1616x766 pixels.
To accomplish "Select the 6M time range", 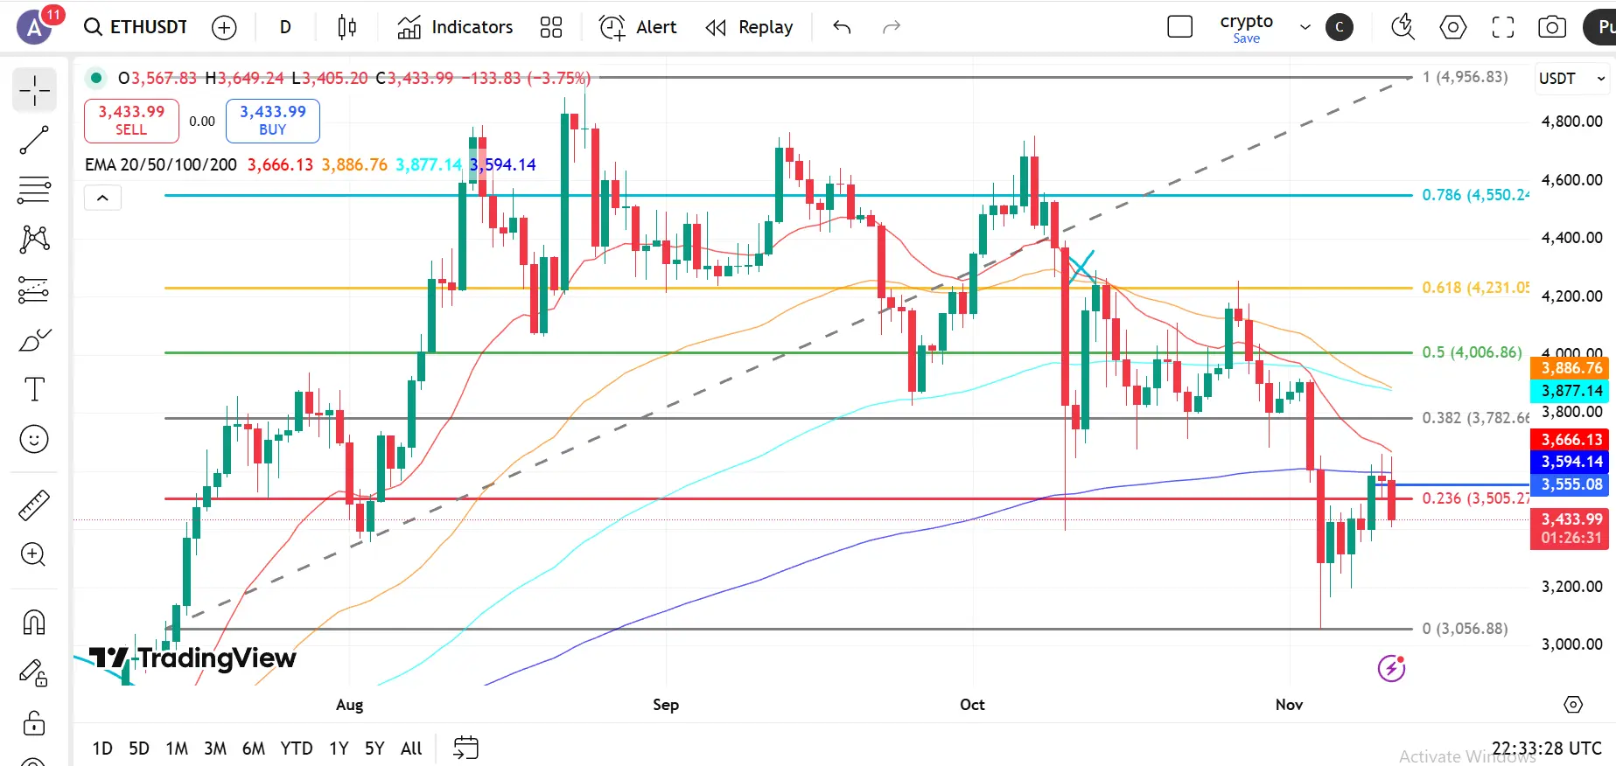I will pos(254,749).
